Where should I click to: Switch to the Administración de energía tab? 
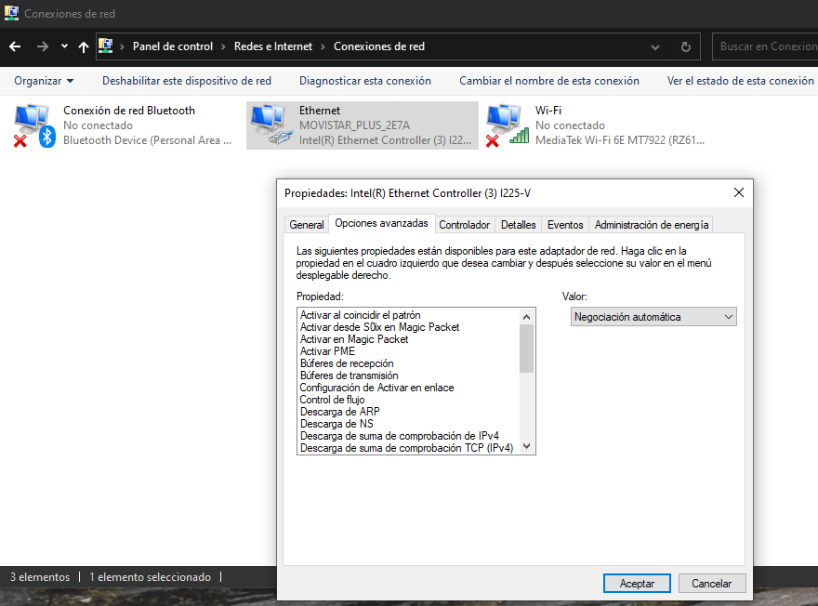click(x=651, y=224)
